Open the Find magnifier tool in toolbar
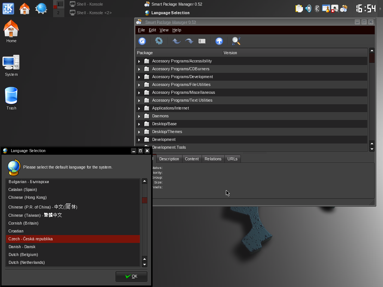Screen dimensions: 383x287 pos(236,41)
